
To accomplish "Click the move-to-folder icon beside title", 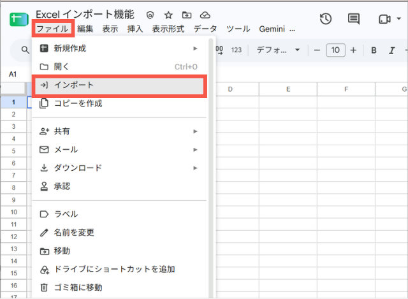I will click(x=187, y=15).
